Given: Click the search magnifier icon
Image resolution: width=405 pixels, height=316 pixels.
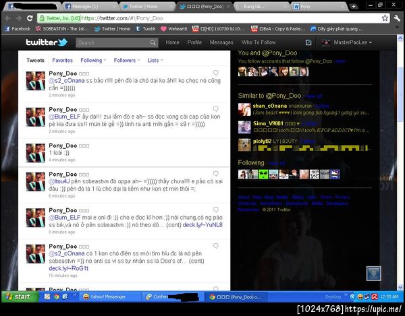Looking at the screenshot, I should pos(153,42).
